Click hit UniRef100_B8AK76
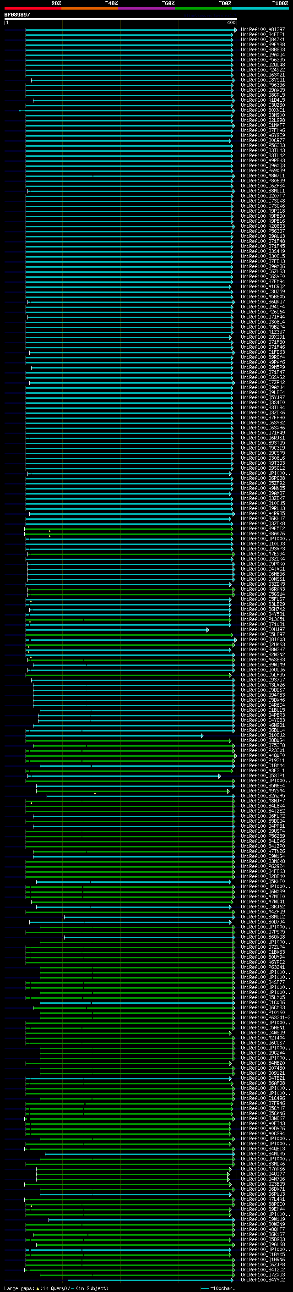This screenshot has height=1292, width=293. pos(262,533)
